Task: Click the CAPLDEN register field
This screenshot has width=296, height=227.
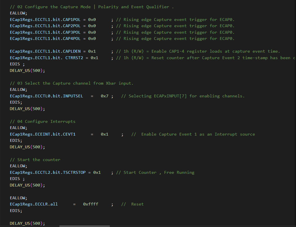Action: 72,51
